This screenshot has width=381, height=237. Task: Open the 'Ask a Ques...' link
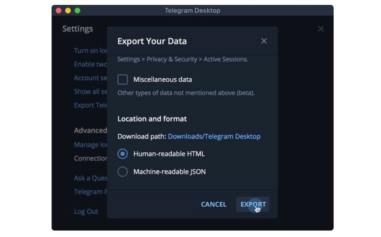90,178
